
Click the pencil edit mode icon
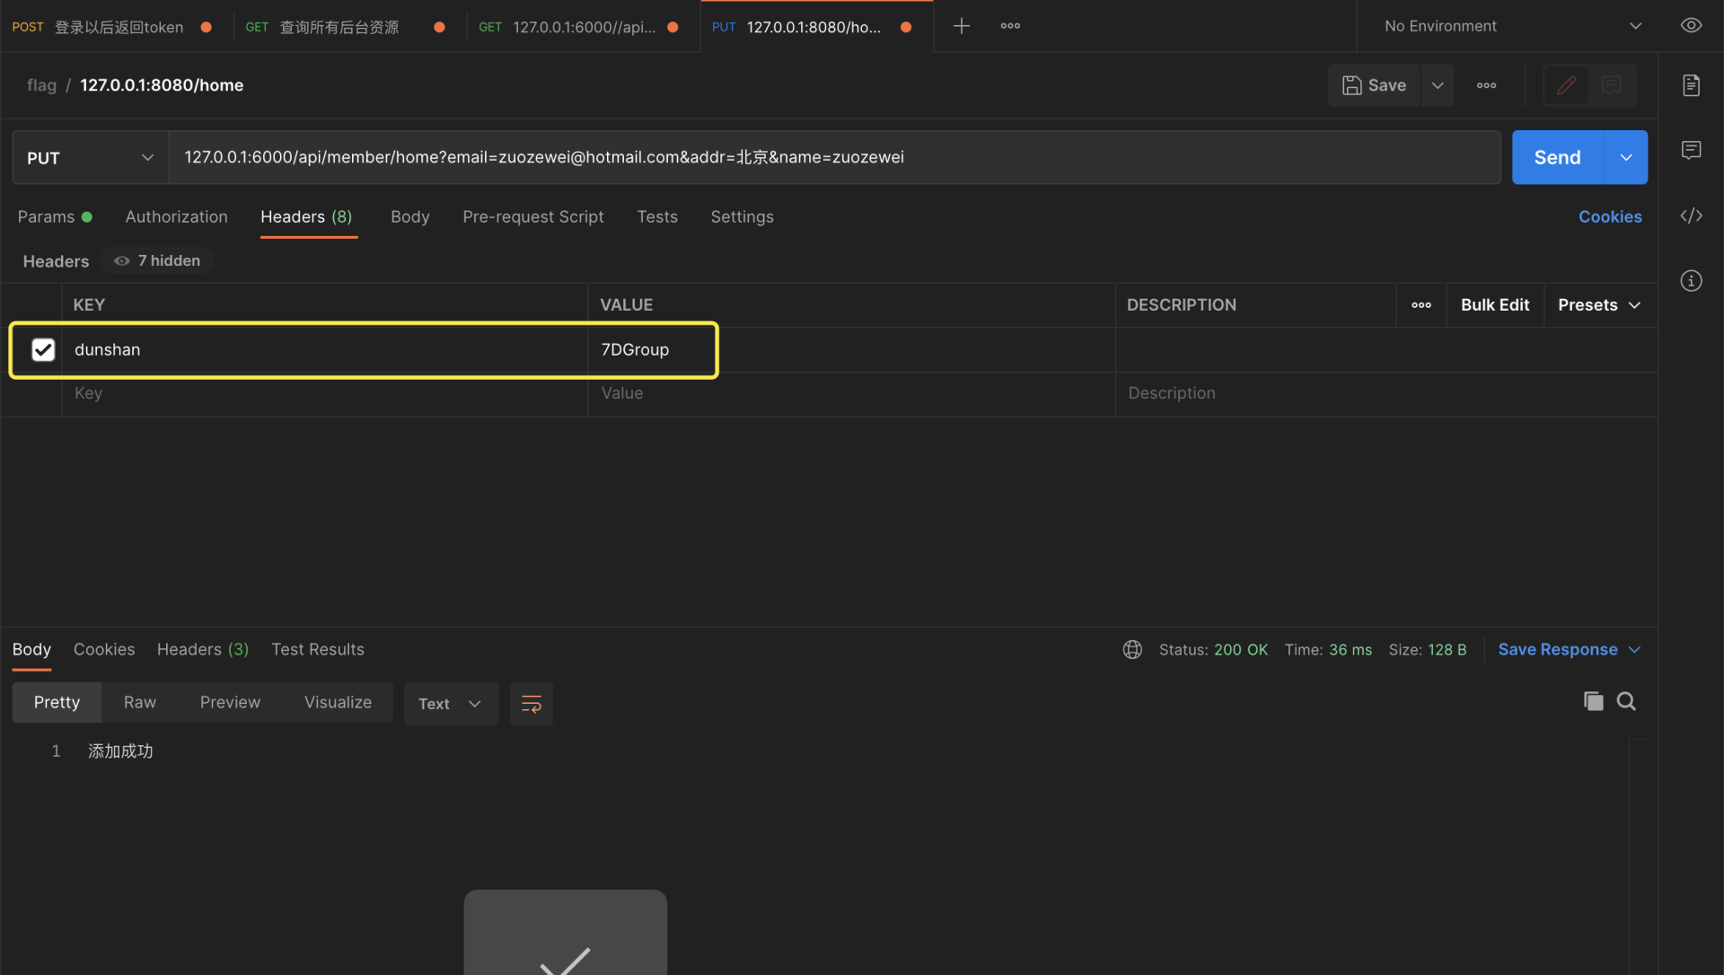(x=1566, y=85)
